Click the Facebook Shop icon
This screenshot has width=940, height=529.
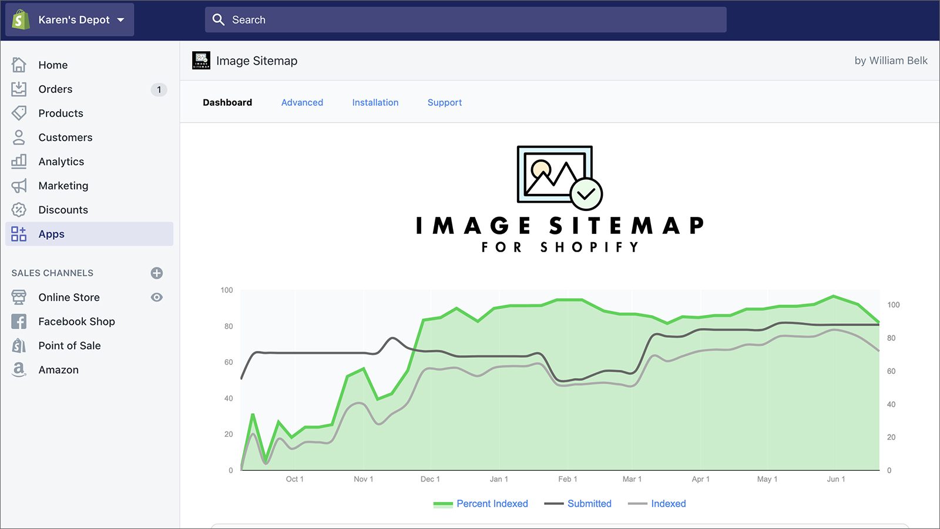(x=19, y=322)
